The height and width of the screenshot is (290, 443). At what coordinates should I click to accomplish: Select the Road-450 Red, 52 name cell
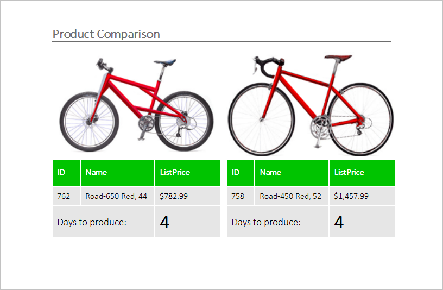pyautogui.click(x=292, y=196)
